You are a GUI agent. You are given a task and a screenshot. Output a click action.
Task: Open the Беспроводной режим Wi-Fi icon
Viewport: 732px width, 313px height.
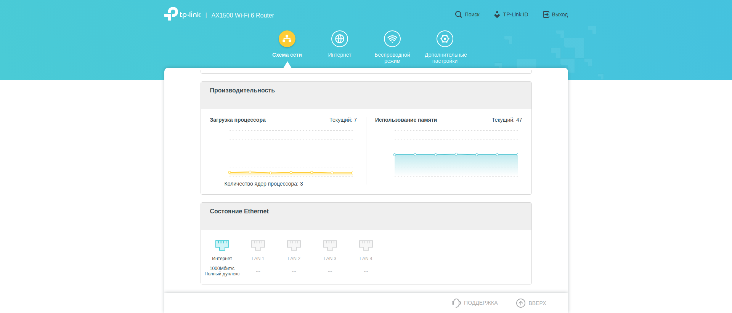pos(392,39)
